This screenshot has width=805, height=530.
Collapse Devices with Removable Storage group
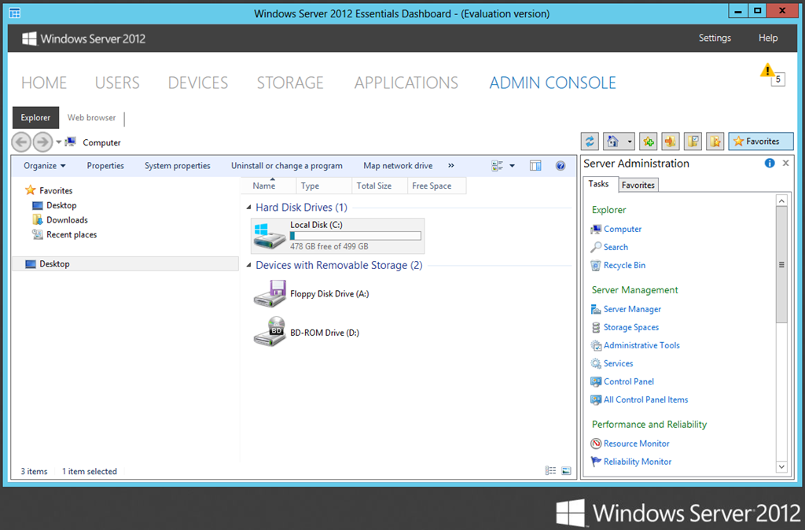point(249,265)
